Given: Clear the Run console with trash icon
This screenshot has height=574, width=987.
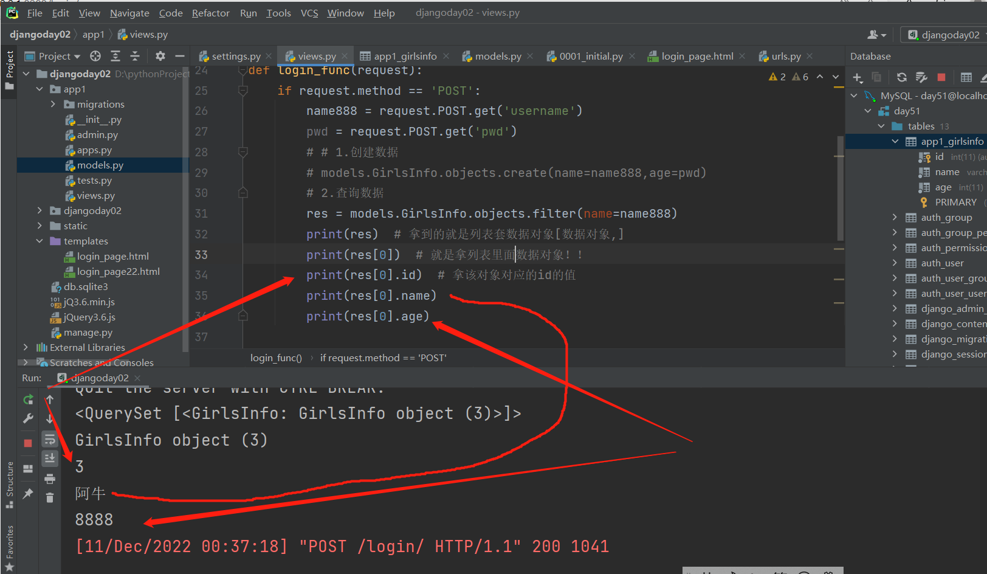Looking at the screenshot, I should (50, 498).
